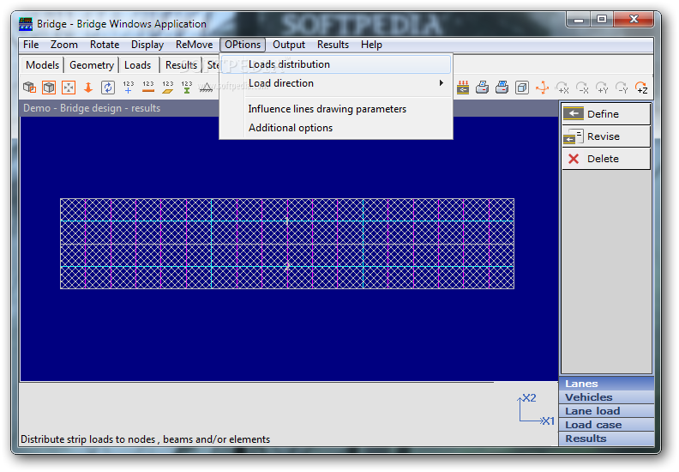Expand the Load direction submenu
This screenshot has width=679, height=472.
336,83
